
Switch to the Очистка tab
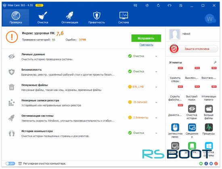(43, 17)
